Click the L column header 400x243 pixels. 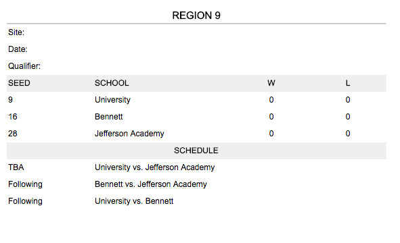[x=348, y=83]
